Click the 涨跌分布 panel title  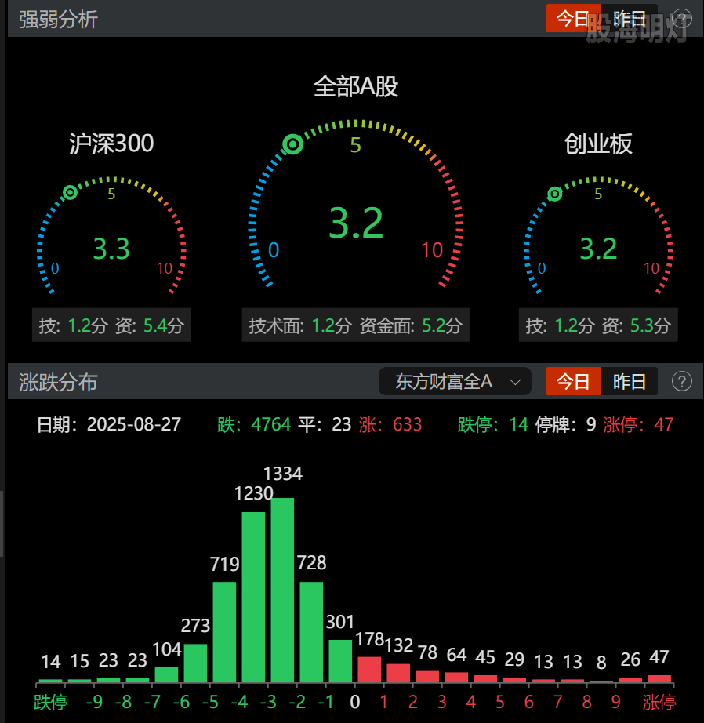click(58, 382)
